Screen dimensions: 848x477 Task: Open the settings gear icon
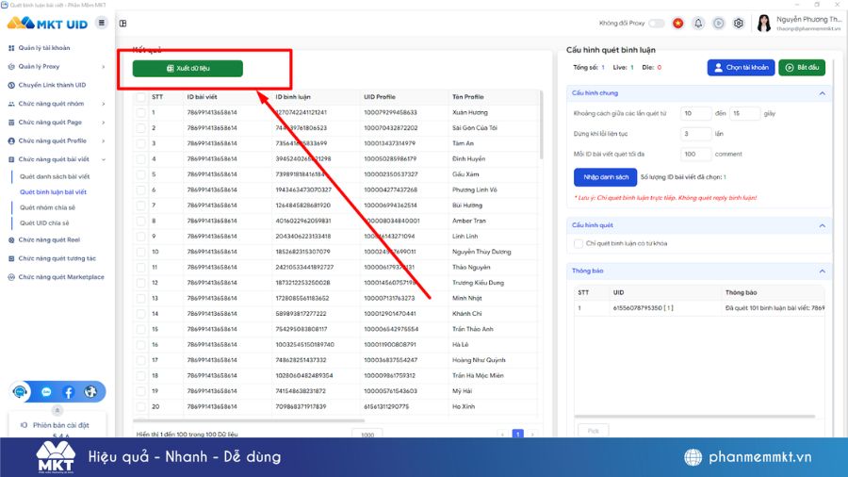738,24
